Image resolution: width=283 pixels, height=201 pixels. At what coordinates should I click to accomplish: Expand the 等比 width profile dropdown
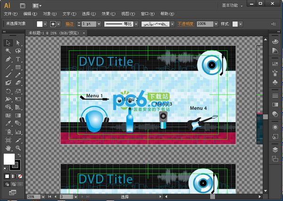tap(136, 24)
